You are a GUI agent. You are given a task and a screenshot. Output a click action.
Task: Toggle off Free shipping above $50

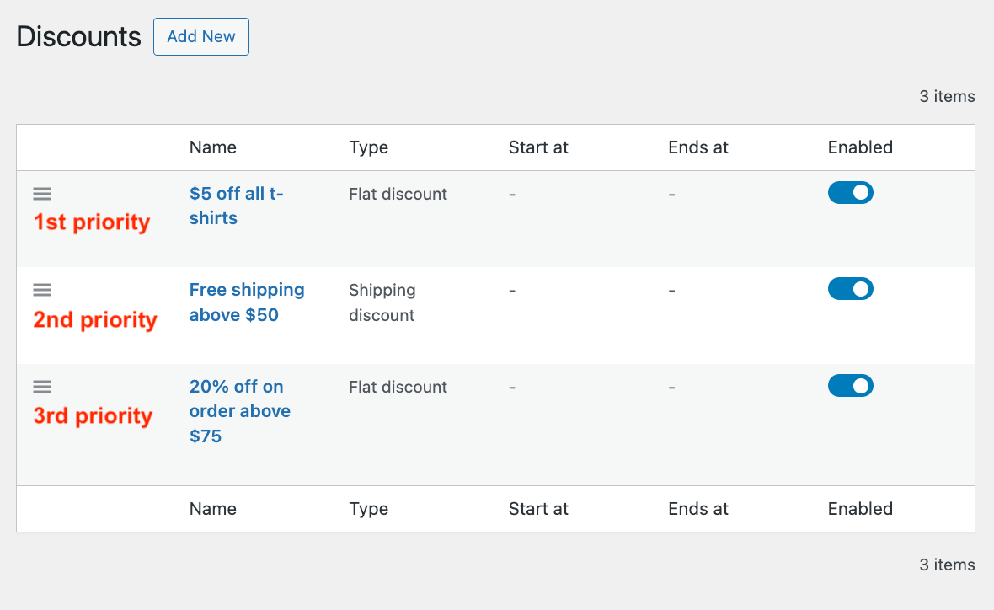click(850, 289)
